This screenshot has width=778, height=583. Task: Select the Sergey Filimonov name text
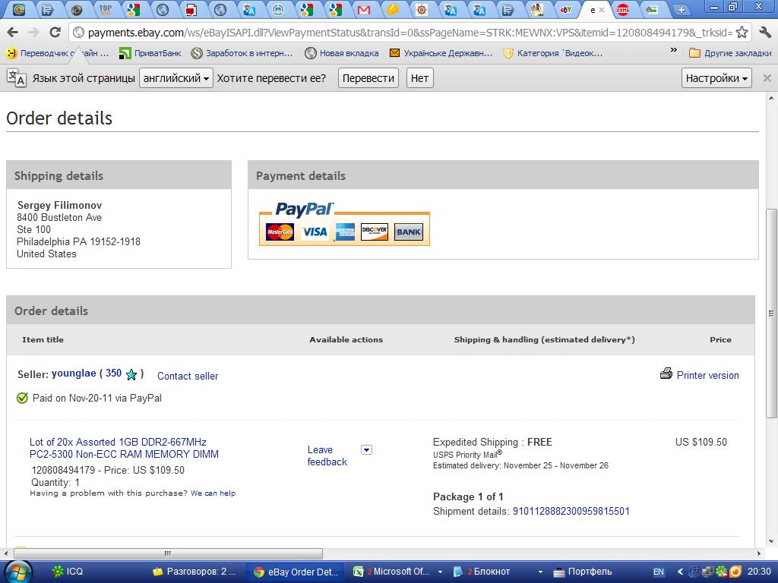pos(59,205)
